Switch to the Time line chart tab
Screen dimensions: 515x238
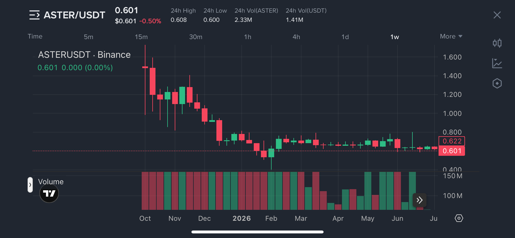click(35, 37)
